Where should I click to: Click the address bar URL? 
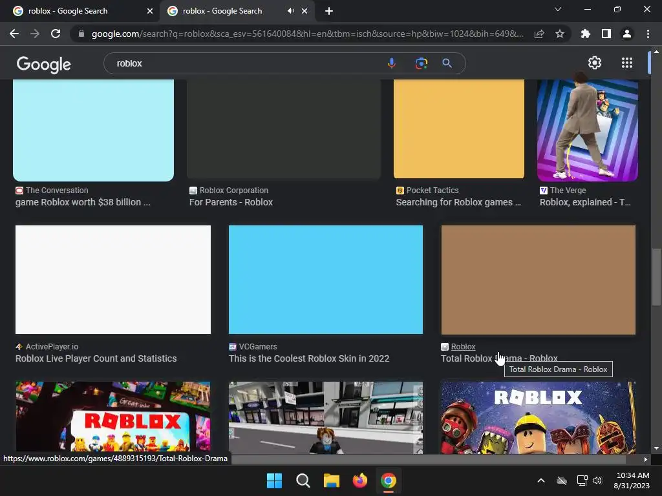[307, 34]
